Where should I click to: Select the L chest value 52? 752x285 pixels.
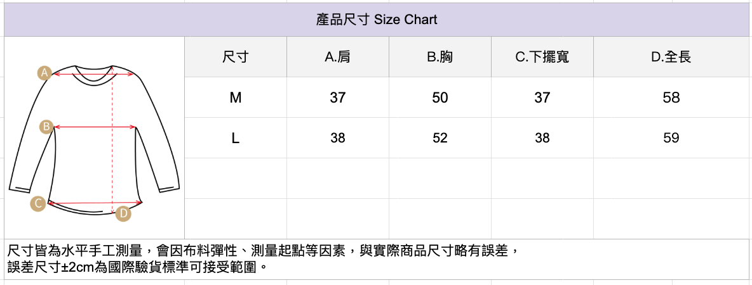[440, 138]
